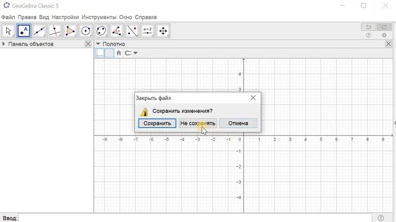
Task: Open input bar help icon
Action: [381, 218]
